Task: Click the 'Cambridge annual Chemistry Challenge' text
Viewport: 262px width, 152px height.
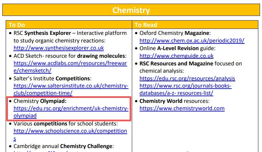Action: tap(63, 146)
